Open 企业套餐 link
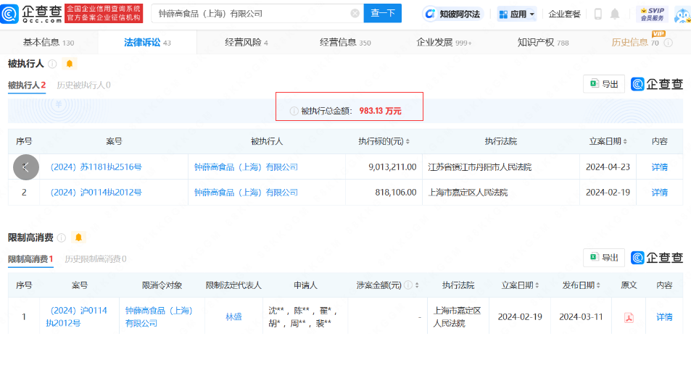The width and height of the screenshot is (691, 370). (x=564, y=14)
